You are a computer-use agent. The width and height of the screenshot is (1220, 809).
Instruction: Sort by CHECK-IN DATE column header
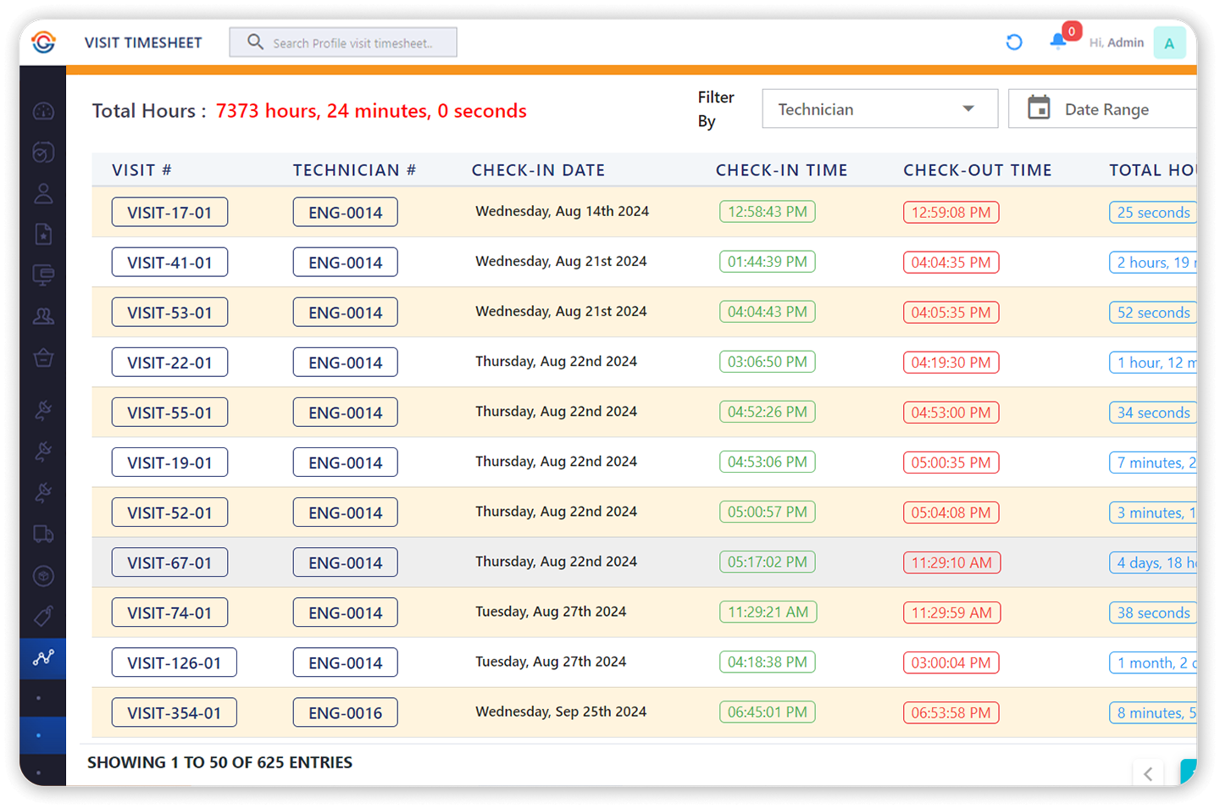[x=538, y=170]
